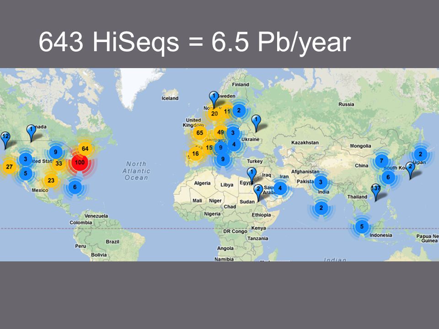Click the yellow 23 cluster near Mexico
439x329 pixels.
pos(51,180)
